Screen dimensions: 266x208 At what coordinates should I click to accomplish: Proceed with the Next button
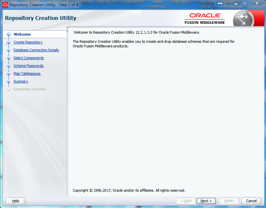(206, 201)
